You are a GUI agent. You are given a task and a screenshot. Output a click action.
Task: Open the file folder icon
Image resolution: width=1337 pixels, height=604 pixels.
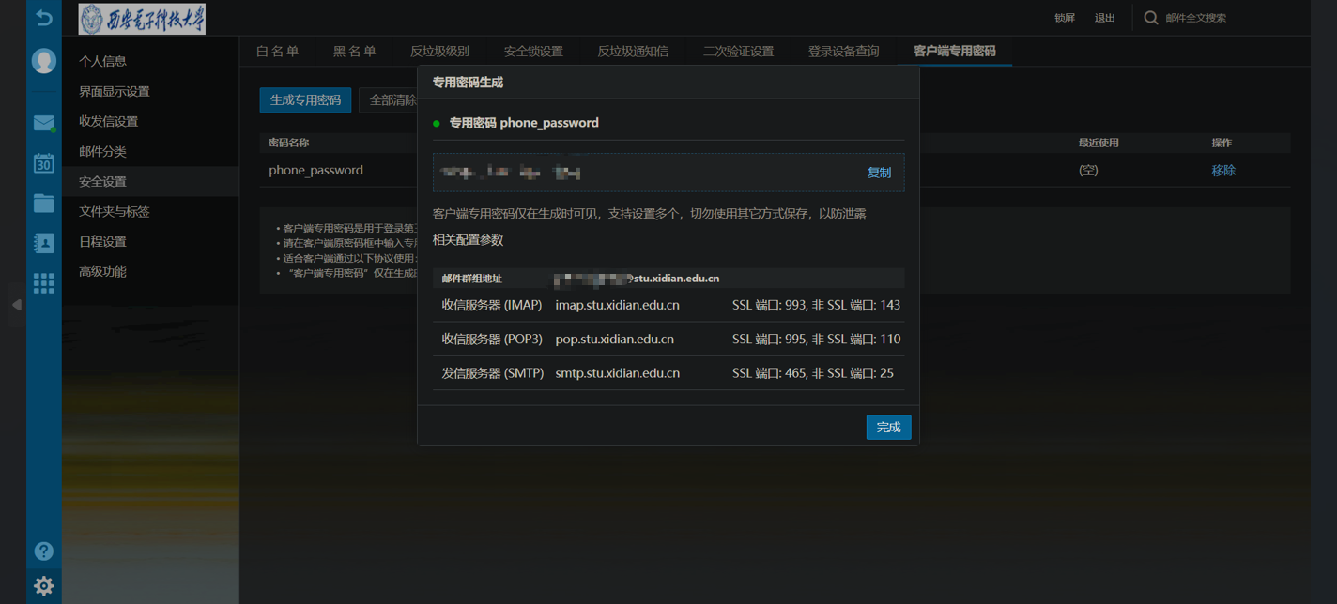click(x=43, y=203)
